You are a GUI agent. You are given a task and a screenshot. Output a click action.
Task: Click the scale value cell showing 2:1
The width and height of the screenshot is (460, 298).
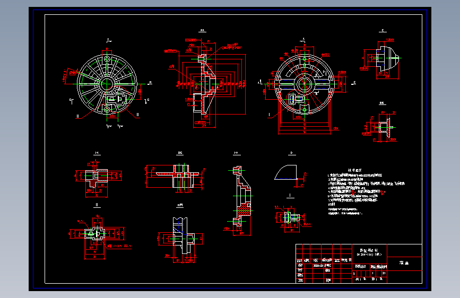tap(384, 273)
